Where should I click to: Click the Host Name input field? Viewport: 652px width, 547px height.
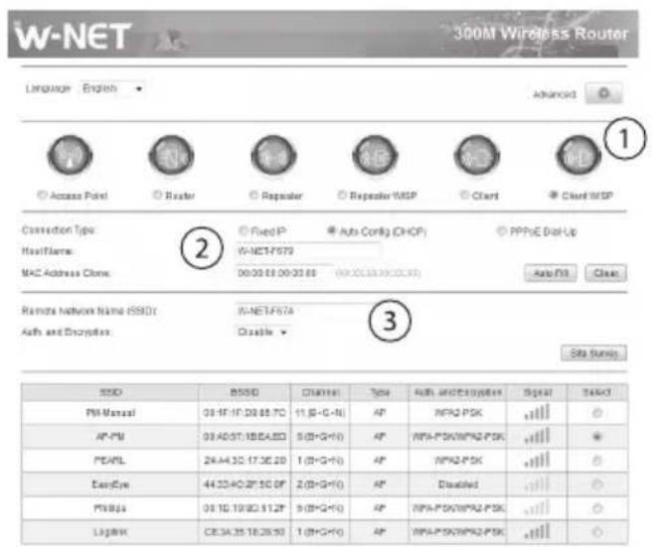pyautogui.click(x=308, y=251)
